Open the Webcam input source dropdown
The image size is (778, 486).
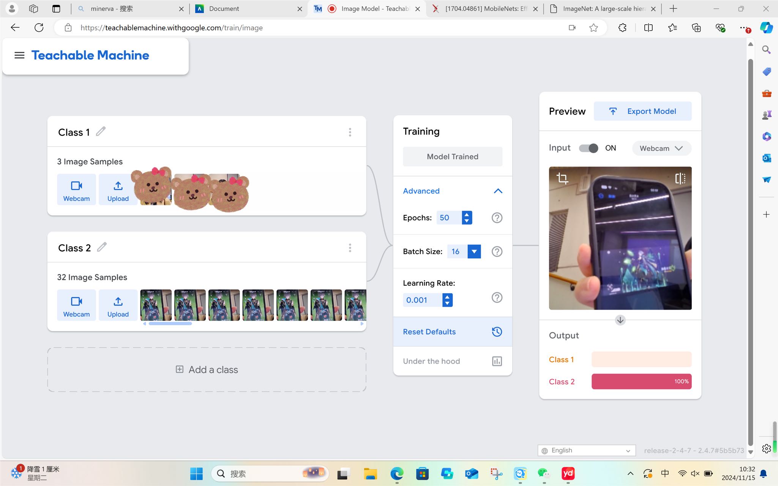tap(661, 148)
